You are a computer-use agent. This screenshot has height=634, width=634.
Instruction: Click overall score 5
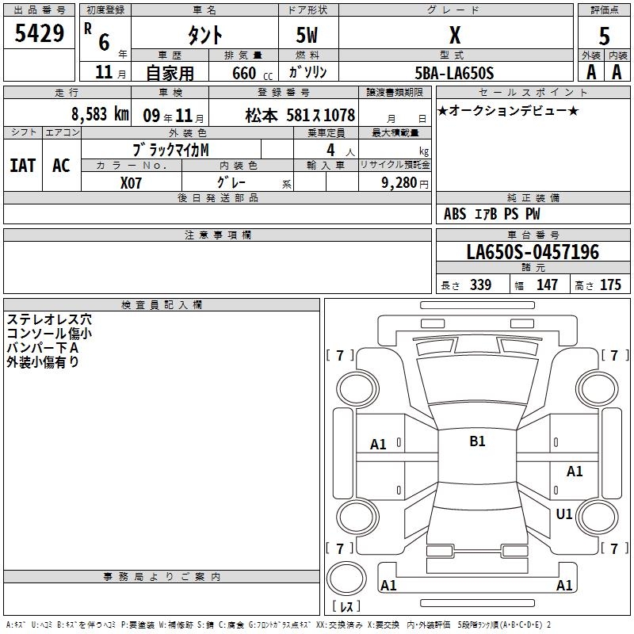pyautogui.click(x=604, y=36)
